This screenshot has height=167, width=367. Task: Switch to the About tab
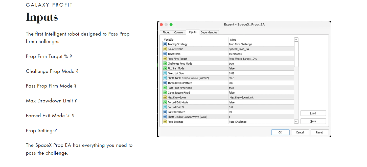tap(166, 32)
